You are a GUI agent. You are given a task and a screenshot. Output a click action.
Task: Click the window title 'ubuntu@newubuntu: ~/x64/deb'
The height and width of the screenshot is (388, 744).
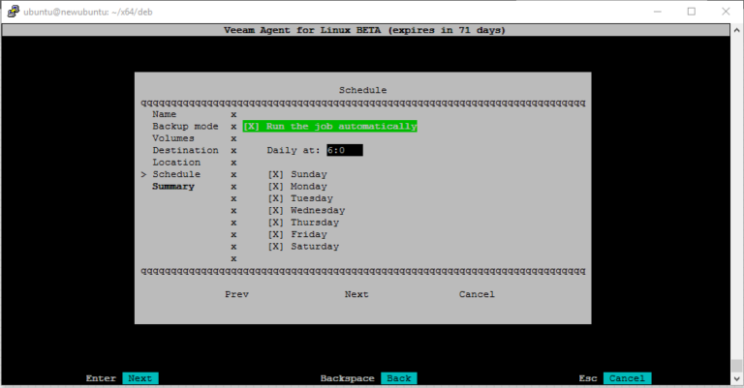click(x=88, y=12)
